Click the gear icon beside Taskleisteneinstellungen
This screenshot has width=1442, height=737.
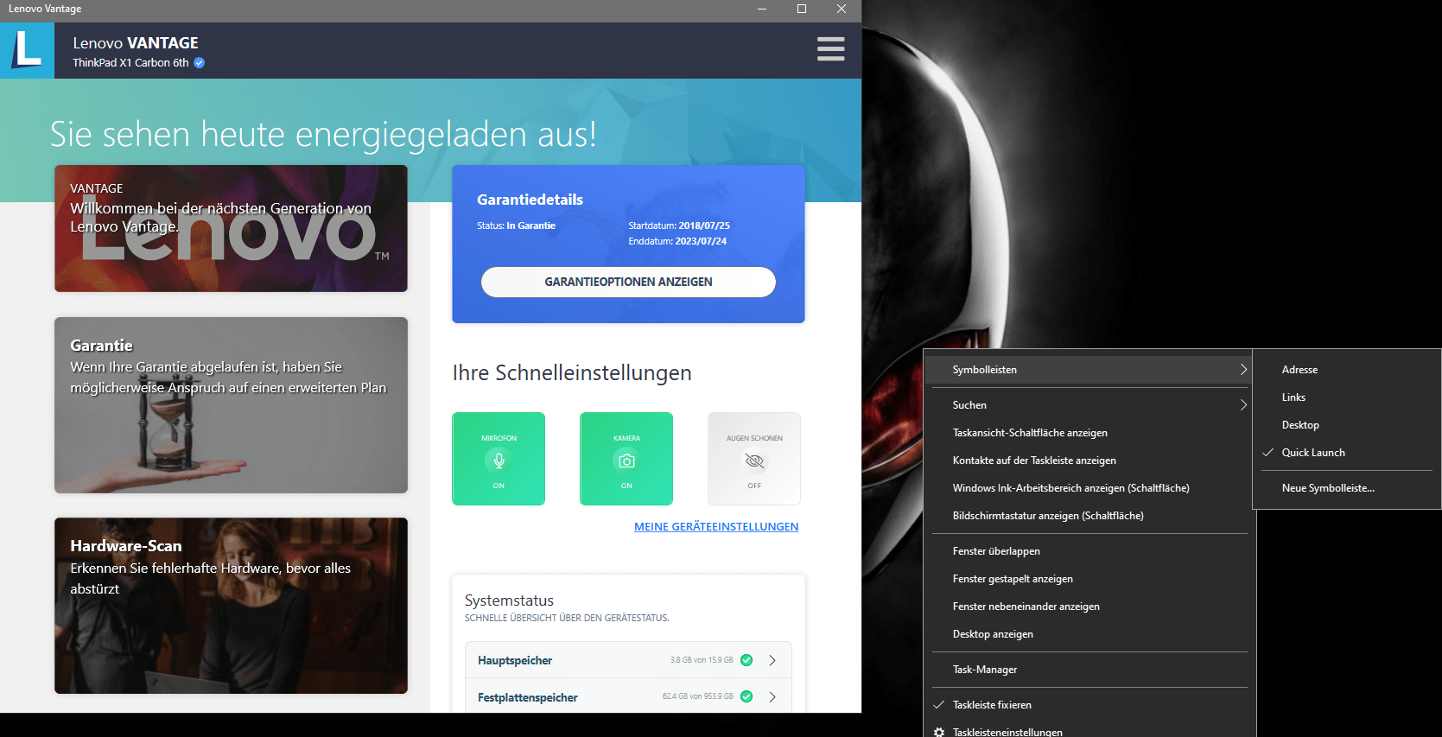pyautogui.click(x=939, y=732)
